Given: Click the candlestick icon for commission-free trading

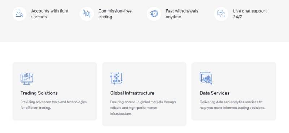Looking at the screenshot, I should tap(87, 14).
